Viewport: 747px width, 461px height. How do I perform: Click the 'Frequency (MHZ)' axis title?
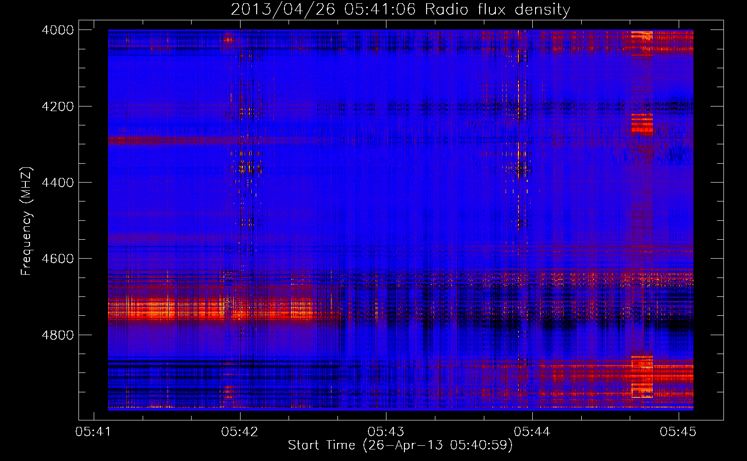[27, 221]
